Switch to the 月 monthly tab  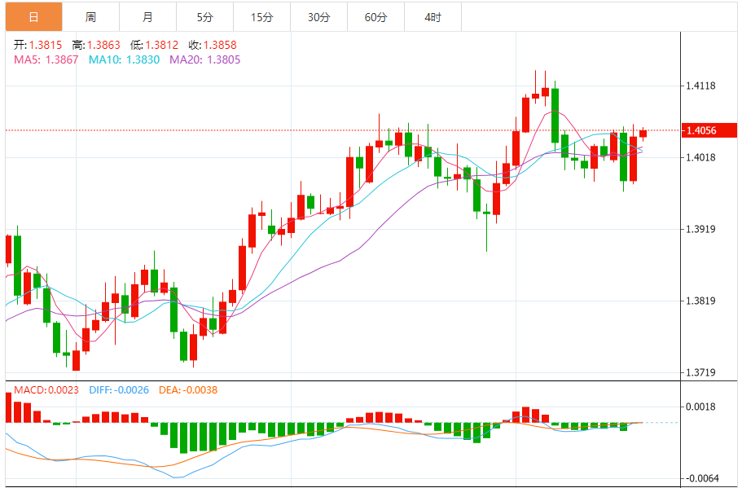147,17
